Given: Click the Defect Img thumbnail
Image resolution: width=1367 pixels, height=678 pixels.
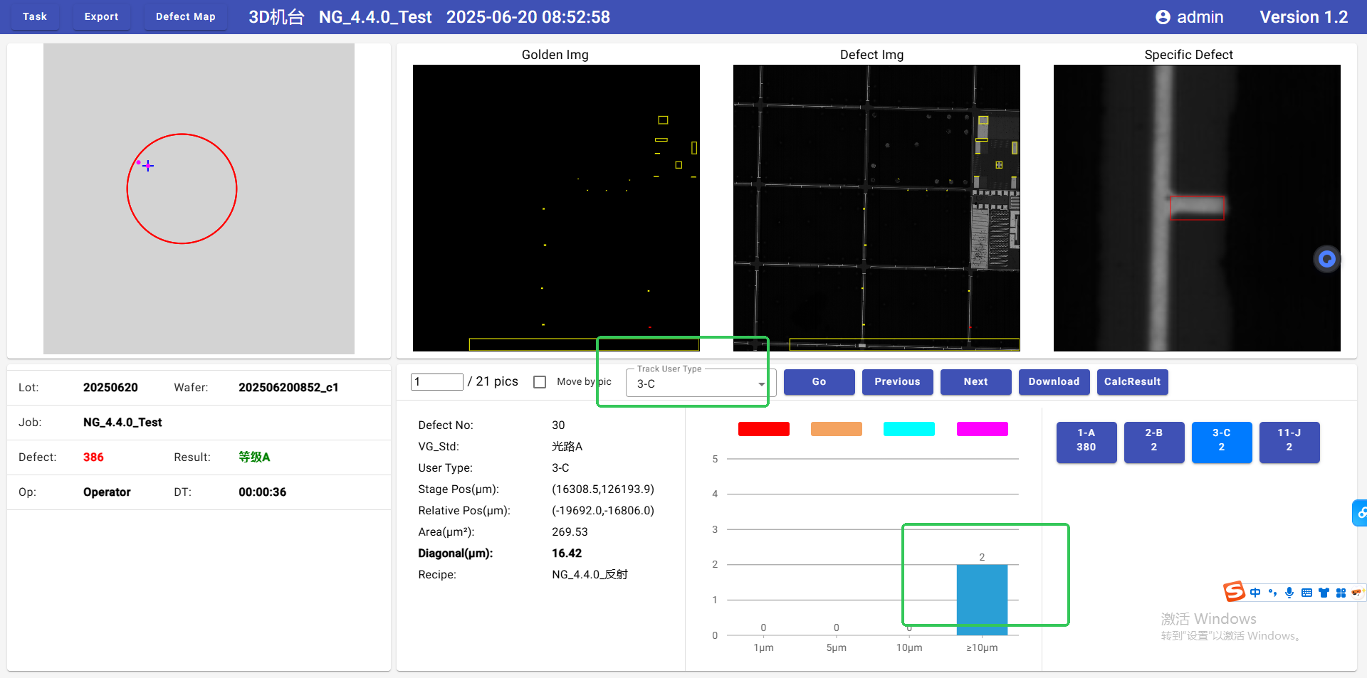Looking at the screenshot, I should [876, 208].
